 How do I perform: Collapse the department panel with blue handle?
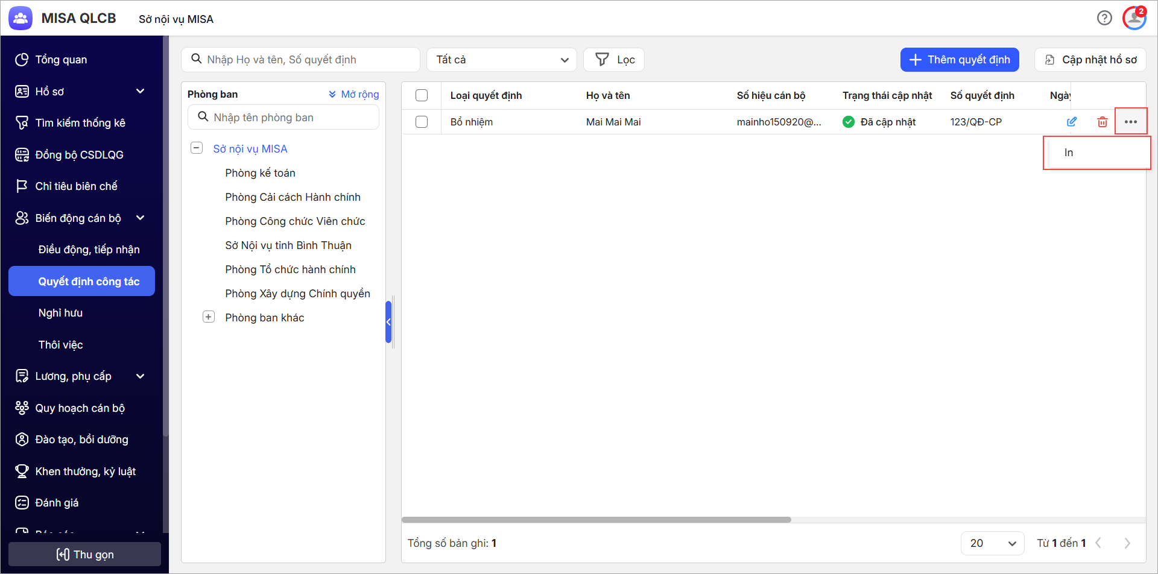388,322
